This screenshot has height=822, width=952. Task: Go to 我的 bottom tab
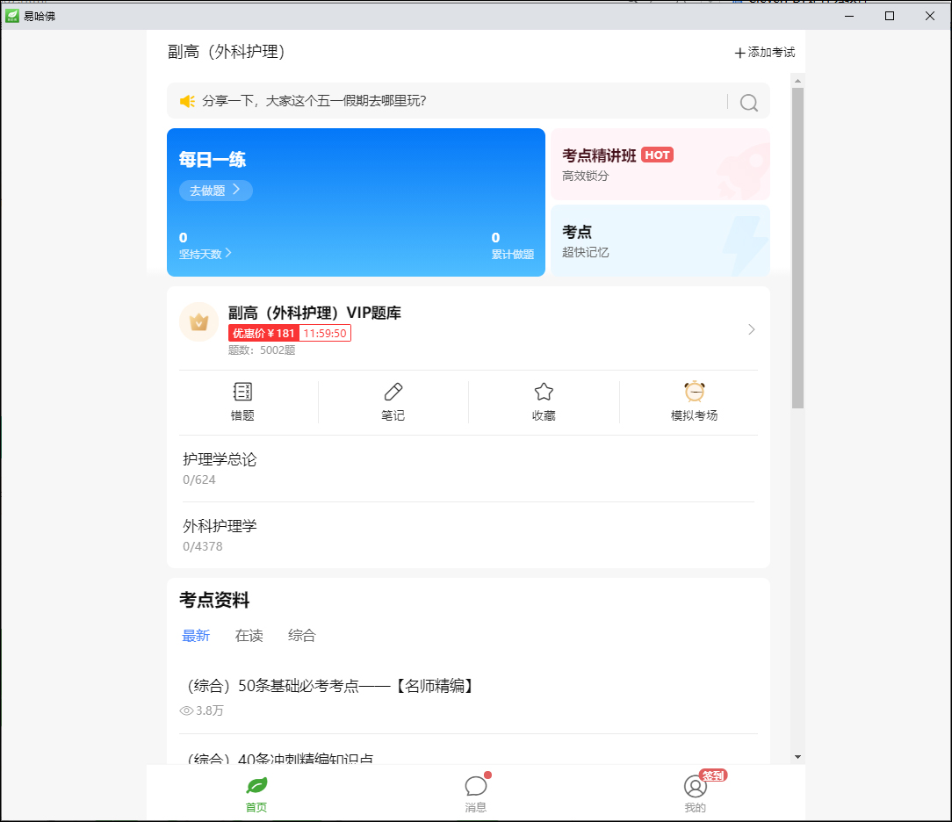[696, 793]
